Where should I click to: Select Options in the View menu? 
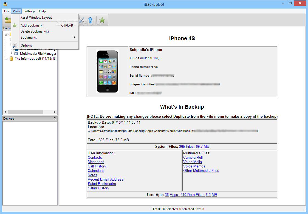click(45, 45)
